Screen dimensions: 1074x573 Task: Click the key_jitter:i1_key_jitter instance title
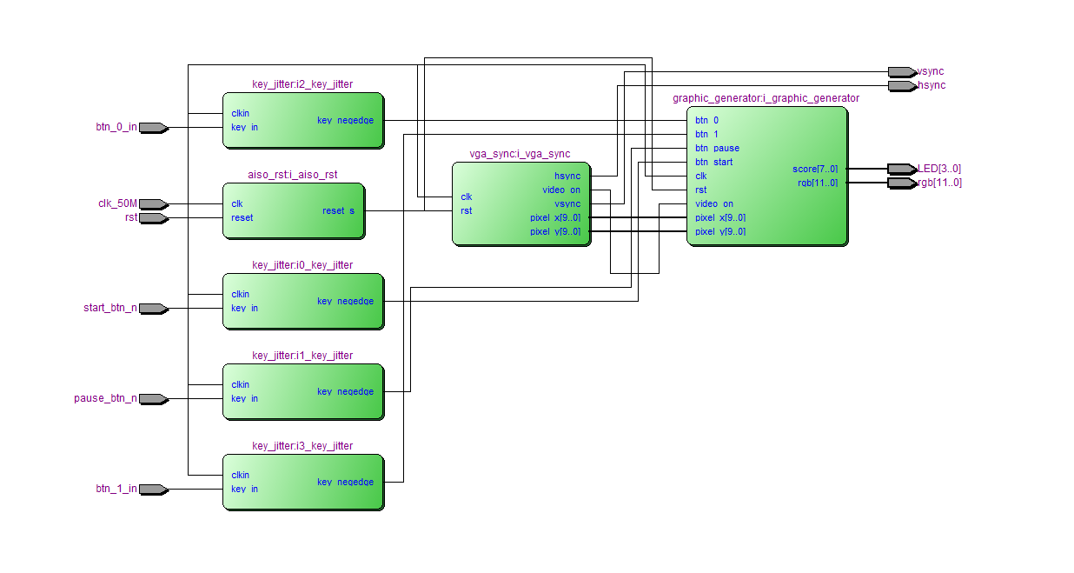tap(302, 356)
